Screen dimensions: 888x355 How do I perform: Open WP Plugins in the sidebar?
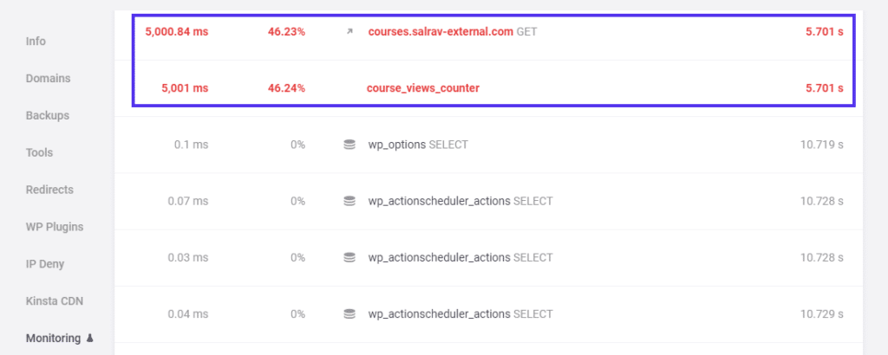[x=55, y=227]
